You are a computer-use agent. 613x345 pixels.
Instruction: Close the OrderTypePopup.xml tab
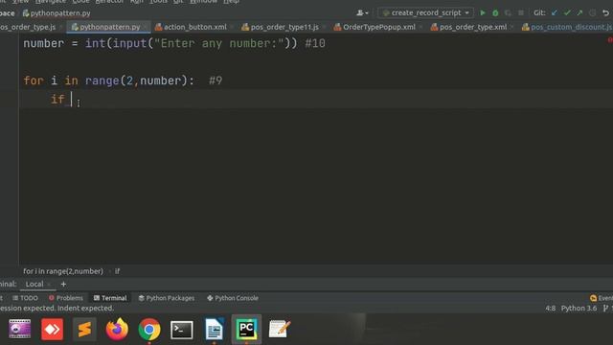click(420, 27)
